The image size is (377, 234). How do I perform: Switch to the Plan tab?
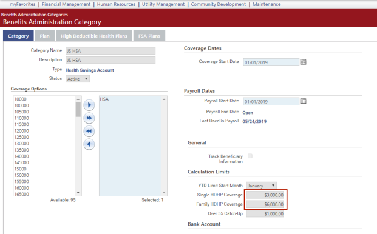click(45, 36)
